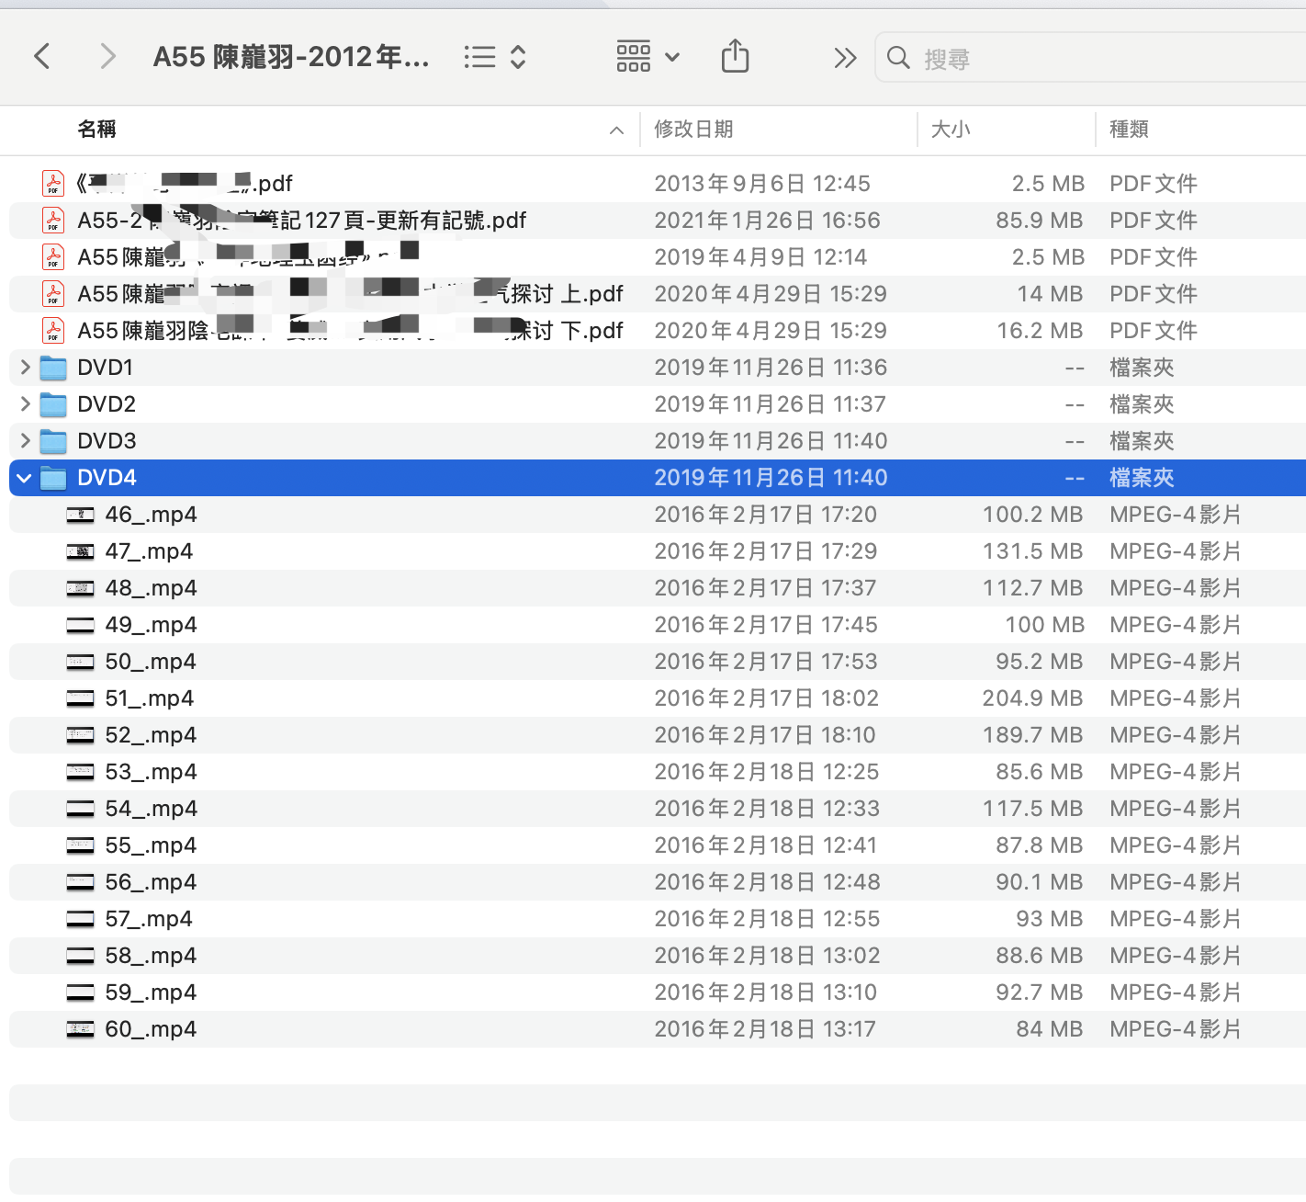Select the DVD2 folder icon
This screenshot has width=1306, height=1202.
53,405
